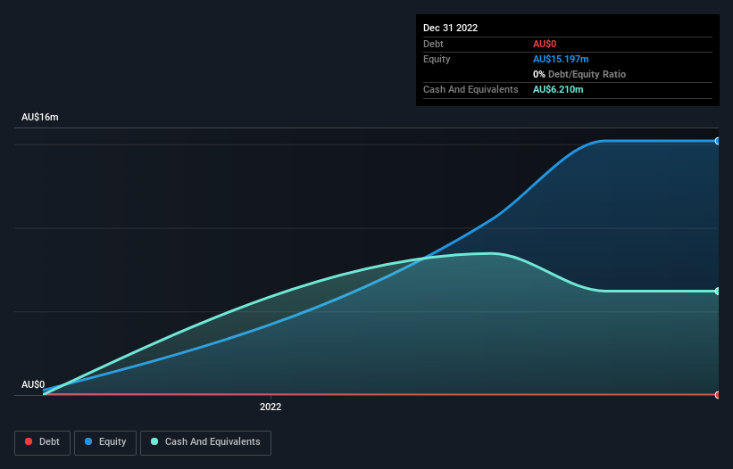
Task: Click the Dec 31 2022 tooltip date
Action: pos(450,28)
